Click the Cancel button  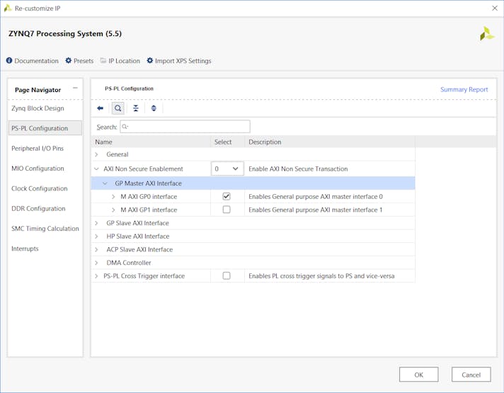click(x=471, y=375)
